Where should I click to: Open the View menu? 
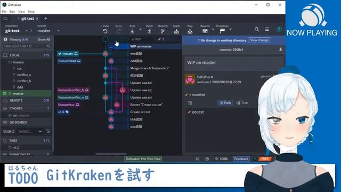(21, 12)
